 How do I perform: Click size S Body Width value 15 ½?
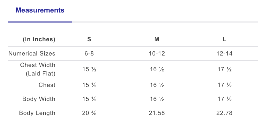[89, 99]
